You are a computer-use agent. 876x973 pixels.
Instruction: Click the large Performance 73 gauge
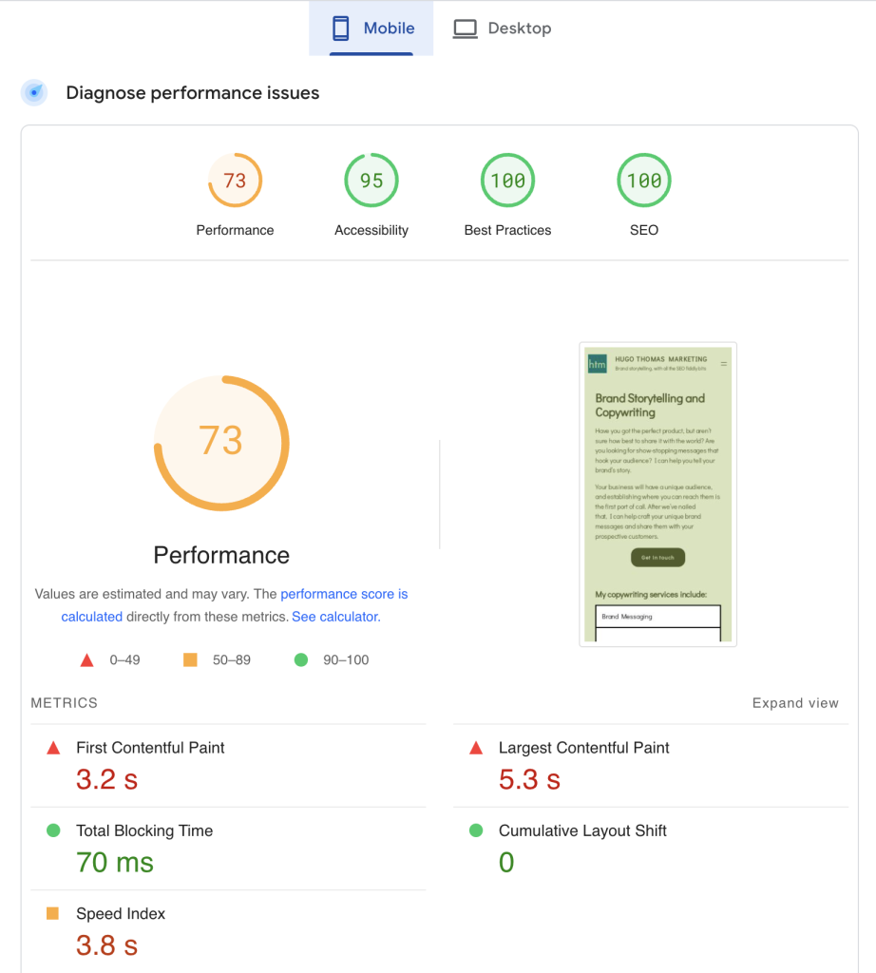click(x=221, y=443)
